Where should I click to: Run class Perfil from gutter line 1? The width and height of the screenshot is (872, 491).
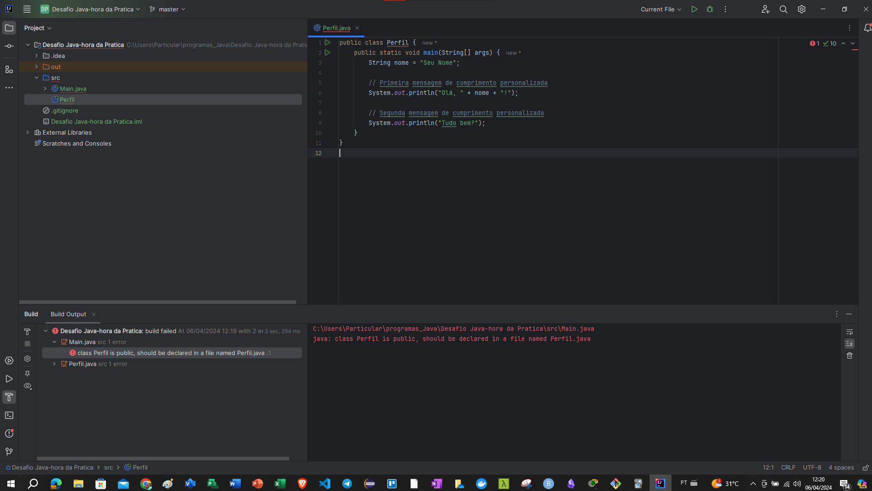(328, 42)
